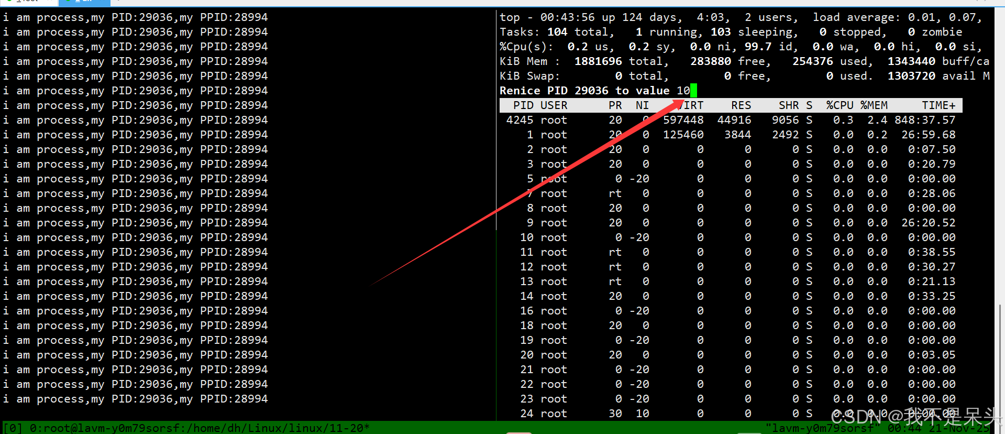The height and width of the screenshot is (434, 1005).
Task: Click the %CPU column header
Action: pos(840,105)
